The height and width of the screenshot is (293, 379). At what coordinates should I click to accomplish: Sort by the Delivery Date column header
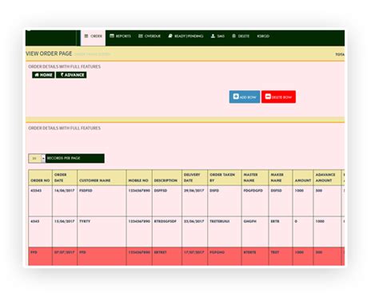[194, 177]
